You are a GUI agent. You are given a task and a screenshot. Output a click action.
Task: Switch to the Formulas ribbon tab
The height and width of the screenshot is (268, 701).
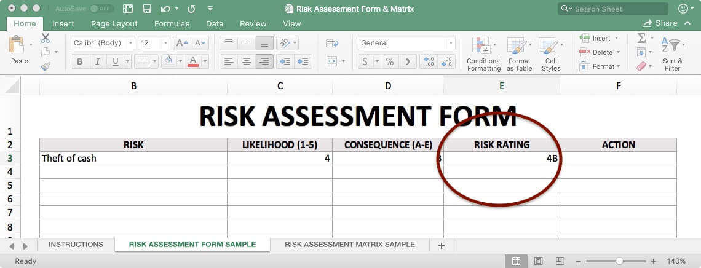(x=172, y=24)
